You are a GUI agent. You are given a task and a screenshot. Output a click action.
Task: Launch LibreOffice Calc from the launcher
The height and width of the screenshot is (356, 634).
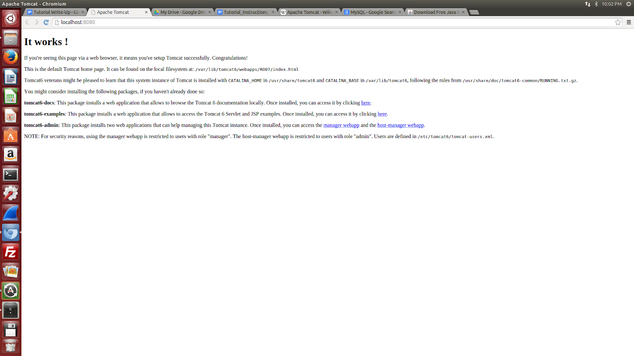(x=11, y=96)
